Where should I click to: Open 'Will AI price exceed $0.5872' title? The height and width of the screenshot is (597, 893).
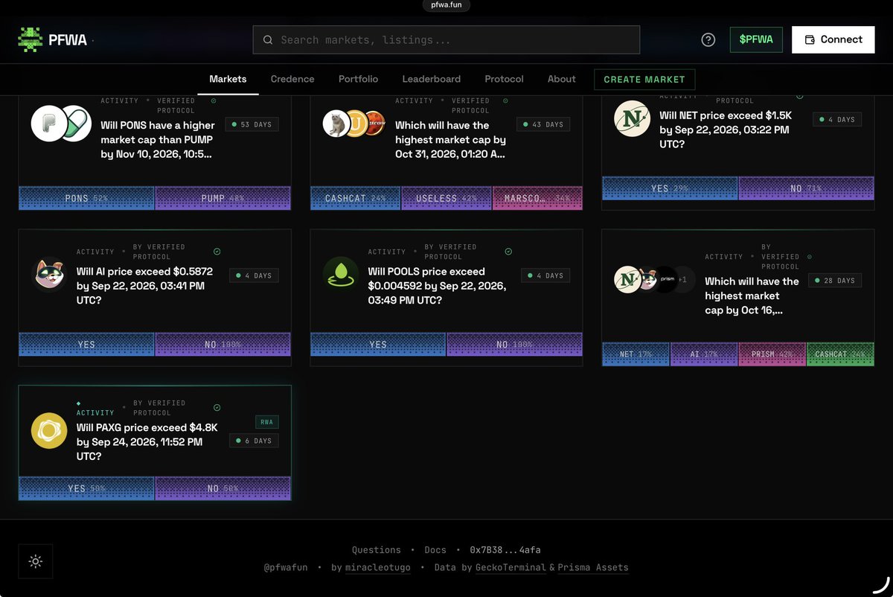[144, 286]
